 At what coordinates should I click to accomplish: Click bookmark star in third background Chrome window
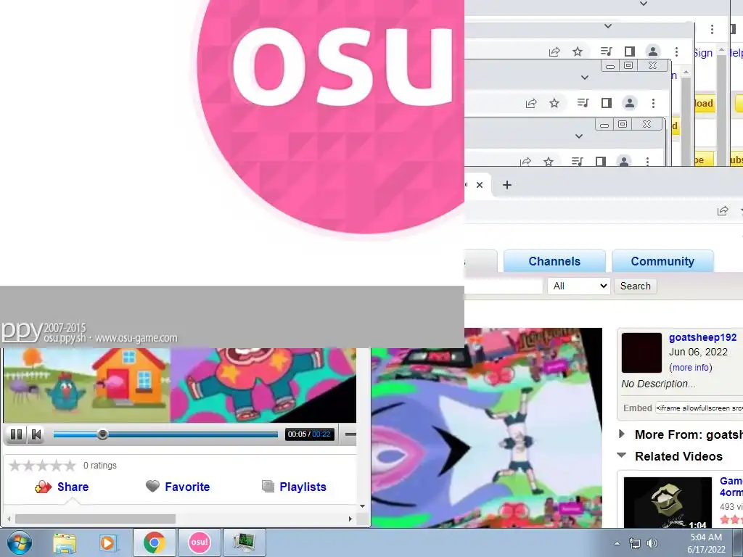pyautogui.click(x=549, y=162)
